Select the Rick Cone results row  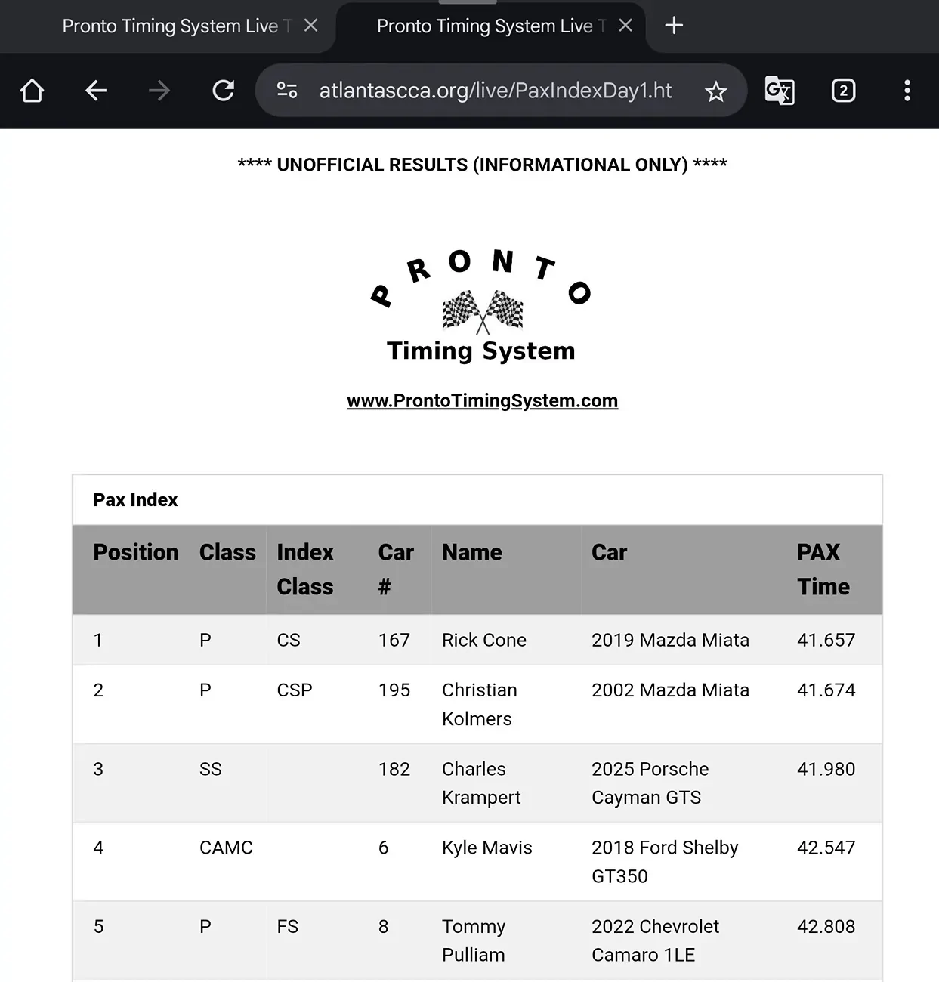477,640
